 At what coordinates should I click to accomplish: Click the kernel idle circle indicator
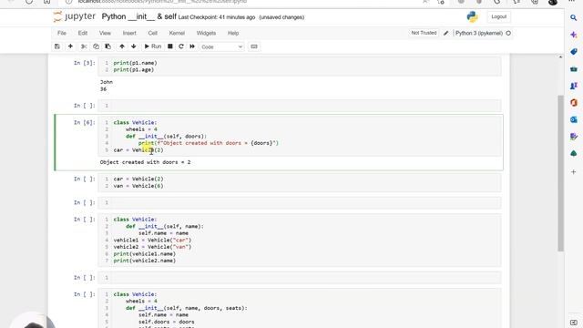point(508,33)
